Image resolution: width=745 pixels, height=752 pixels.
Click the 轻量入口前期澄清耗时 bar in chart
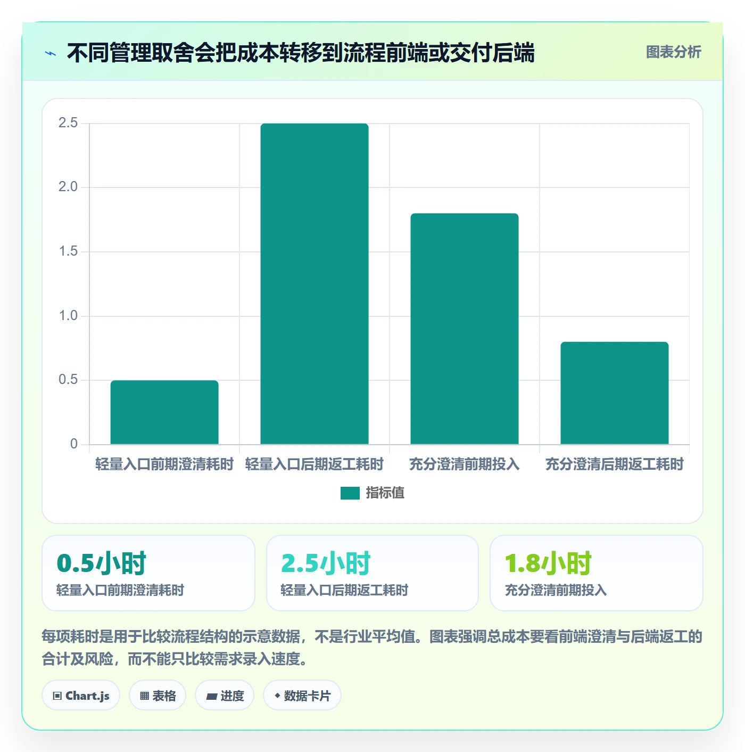click(x=164, y=412)
